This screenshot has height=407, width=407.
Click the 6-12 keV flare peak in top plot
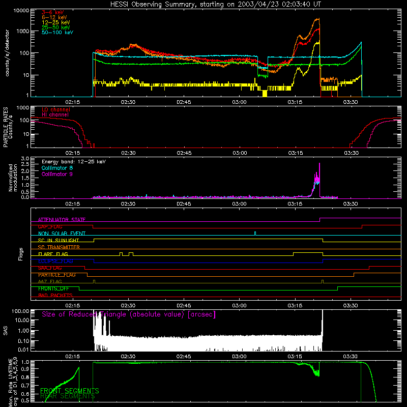click(317, 19)
